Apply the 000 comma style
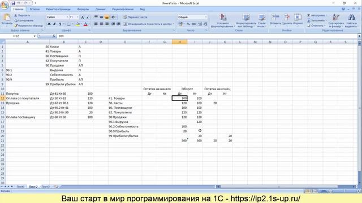Viewport: 362px width, 203px height. [x=193, y=24]
